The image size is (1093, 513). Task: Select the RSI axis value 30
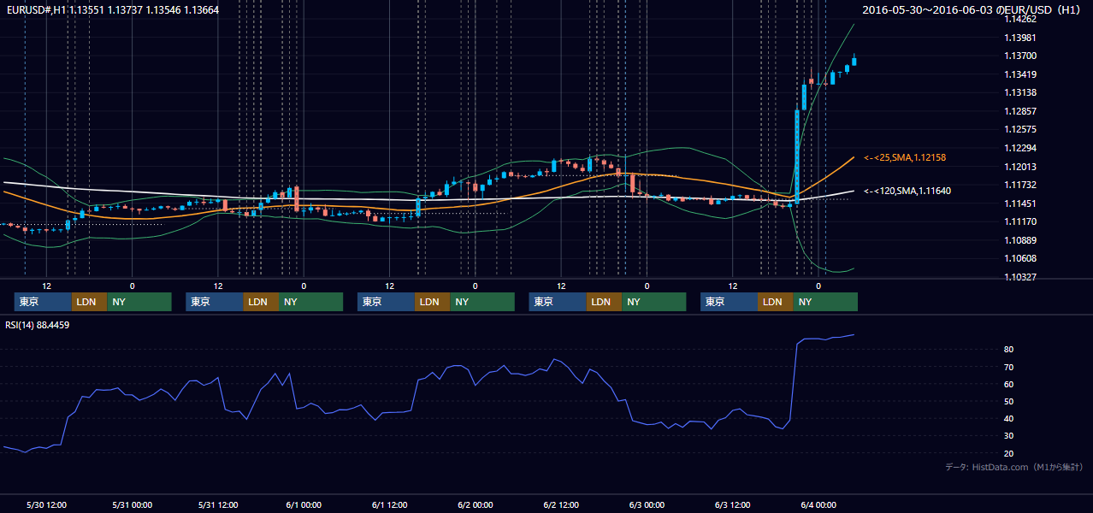(x=1009, y=436)
